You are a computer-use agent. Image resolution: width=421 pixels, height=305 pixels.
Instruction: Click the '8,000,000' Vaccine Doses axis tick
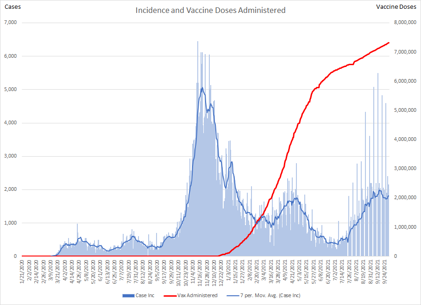(405, 23)
